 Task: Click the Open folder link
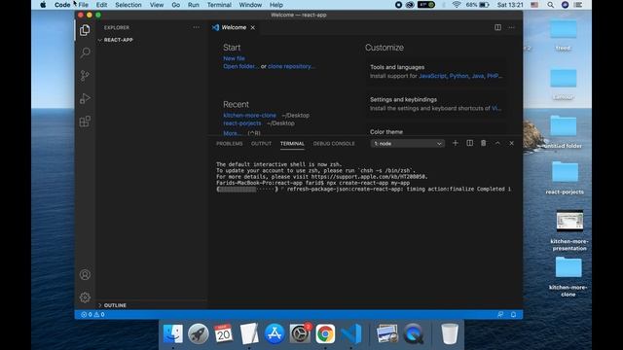tap(240, 66)
